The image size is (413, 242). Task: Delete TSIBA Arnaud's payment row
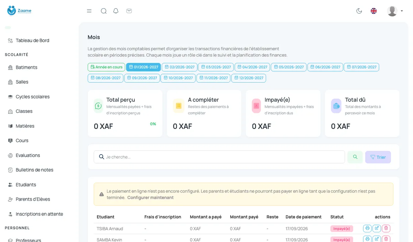click(386, 228)
